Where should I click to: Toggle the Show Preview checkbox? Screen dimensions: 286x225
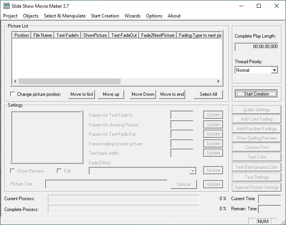[12, 171]
